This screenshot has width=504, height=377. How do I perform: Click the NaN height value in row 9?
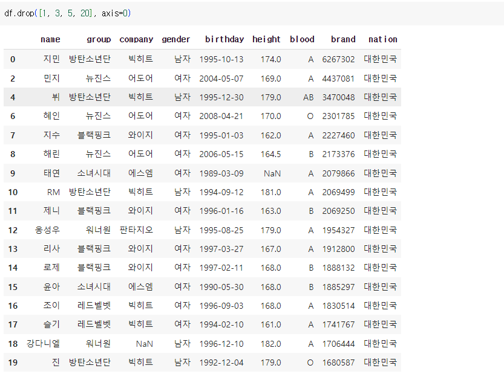coord(272,173)
